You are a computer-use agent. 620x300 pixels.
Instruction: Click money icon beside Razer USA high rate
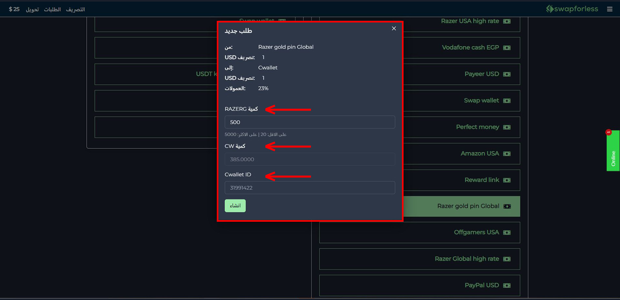point(507,21)
